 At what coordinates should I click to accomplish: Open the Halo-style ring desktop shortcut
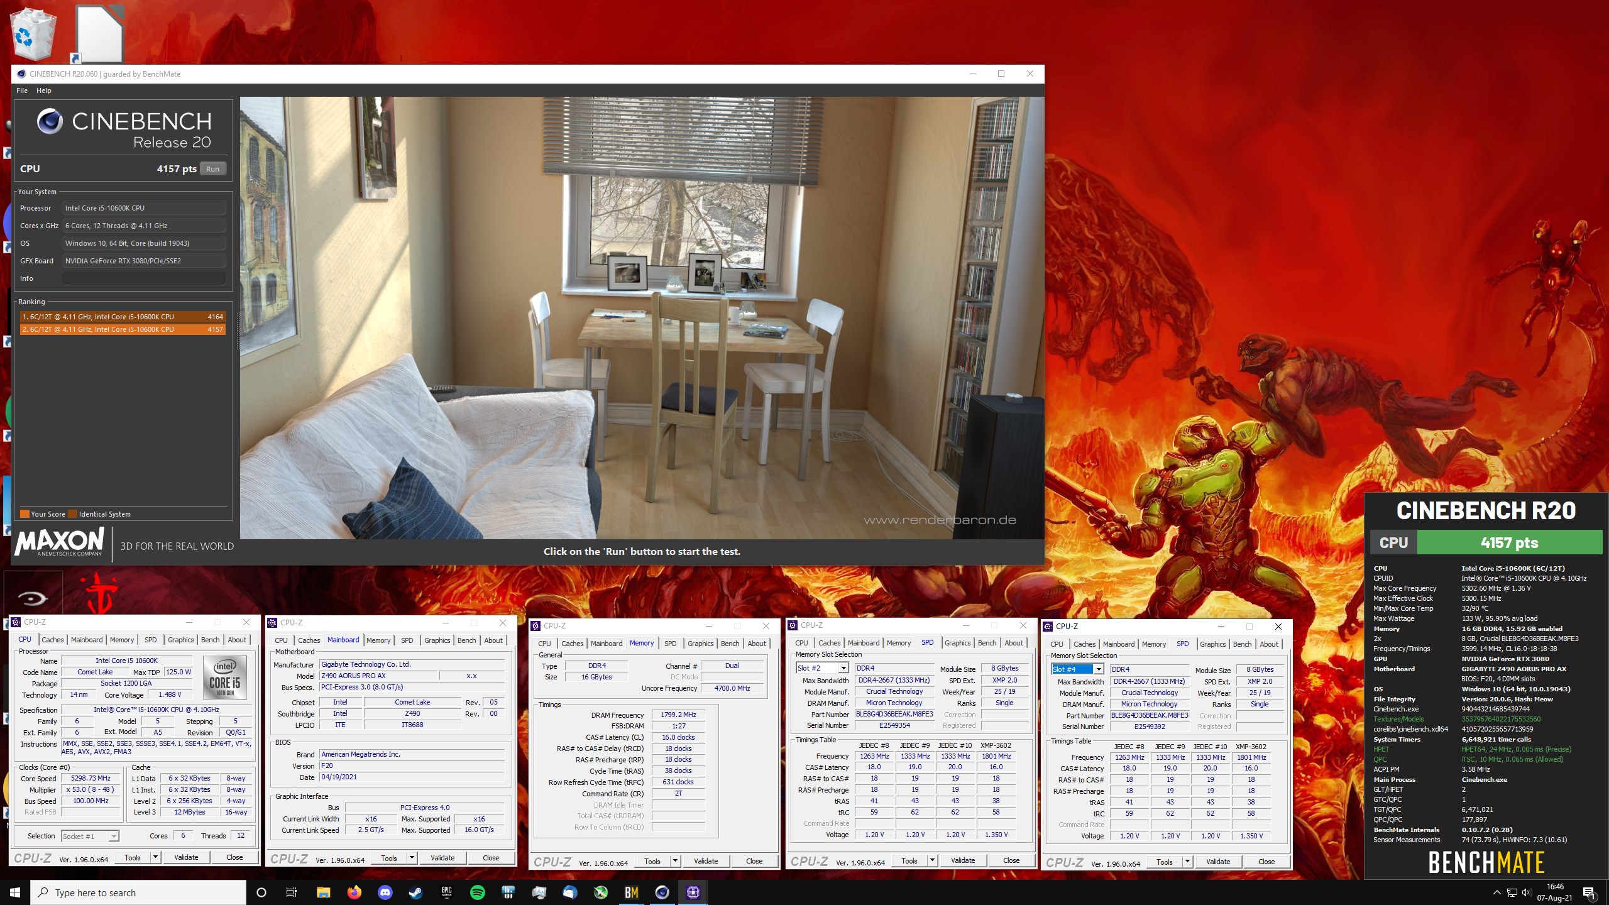33,597
